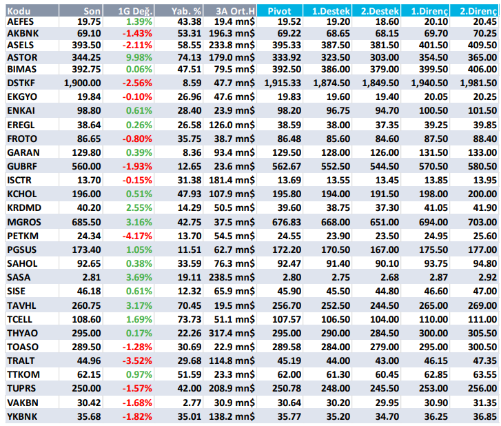Select PETKM's -4.17% daily change

click(x=137, y=236)
